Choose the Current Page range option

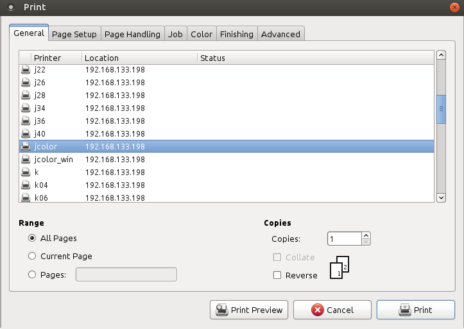click(x=32, y=257)
